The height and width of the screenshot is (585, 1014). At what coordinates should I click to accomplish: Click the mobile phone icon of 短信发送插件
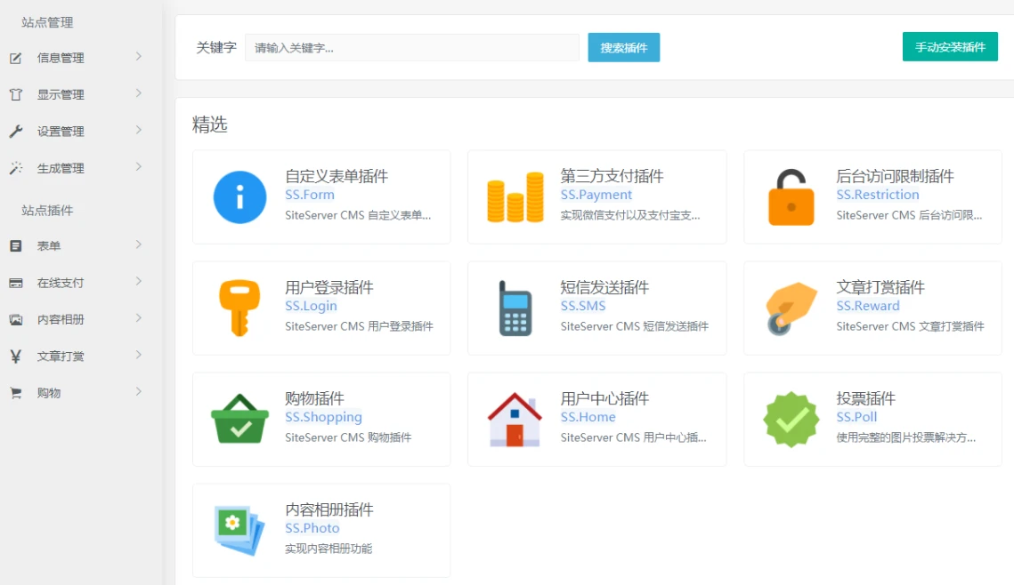[515, 308]
